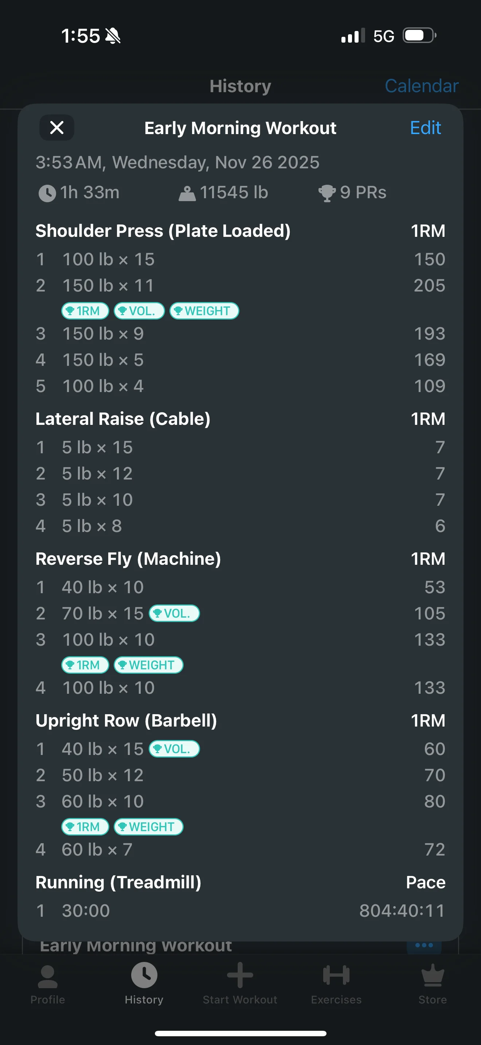Screen dimensions: 481x1045
Task: Open the History tab clock icon
Action: click(144, 975)
